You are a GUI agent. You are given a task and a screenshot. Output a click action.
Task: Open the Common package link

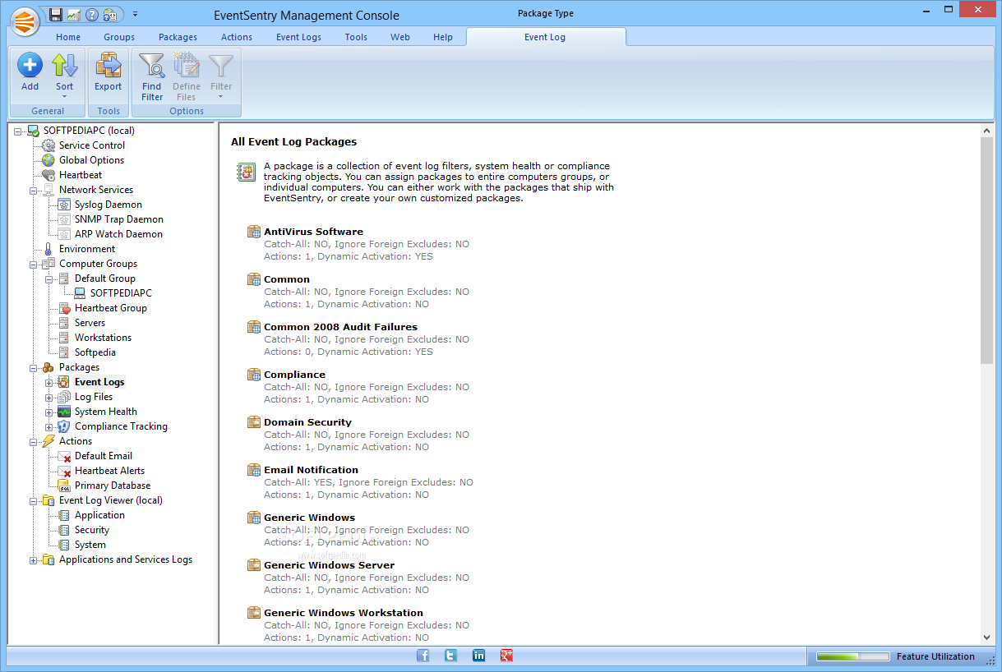pos(287,279)
